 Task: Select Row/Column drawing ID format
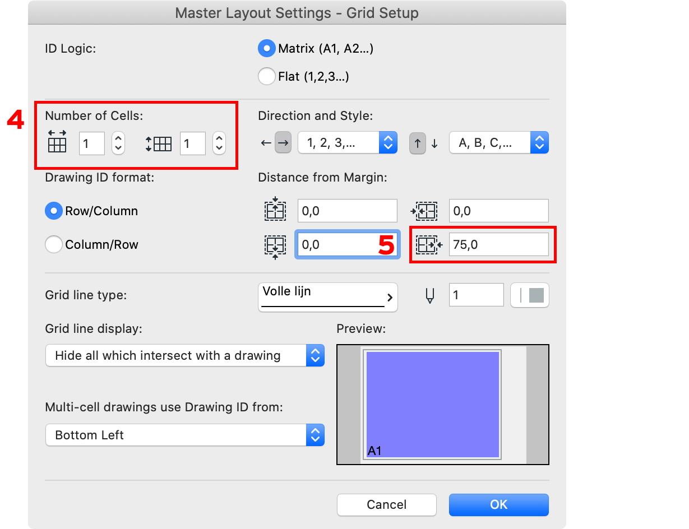54,211
